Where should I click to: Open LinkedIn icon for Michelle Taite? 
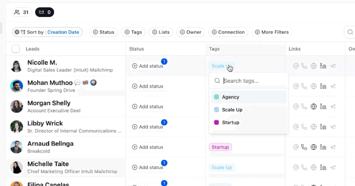coord(323,168)
